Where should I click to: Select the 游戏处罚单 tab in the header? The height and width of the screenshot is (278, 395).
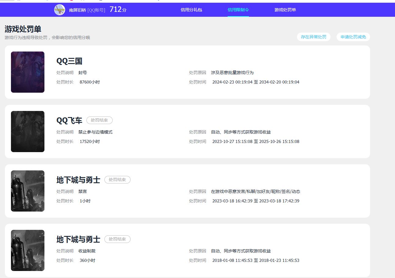pyautogui.click(x=285, y=10)
